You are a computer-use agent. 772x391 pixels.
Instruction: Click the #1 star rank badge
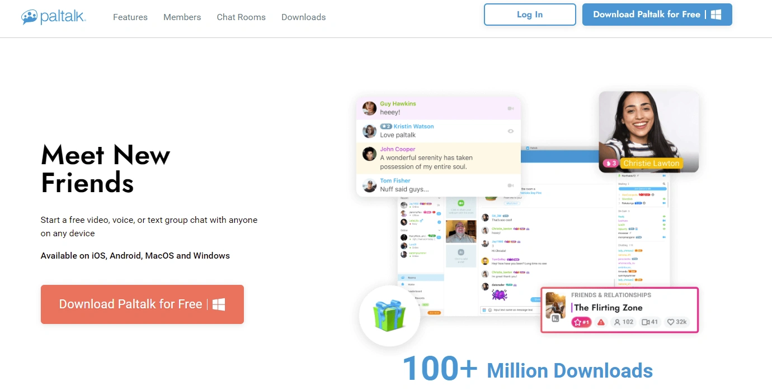coord(581,322)
